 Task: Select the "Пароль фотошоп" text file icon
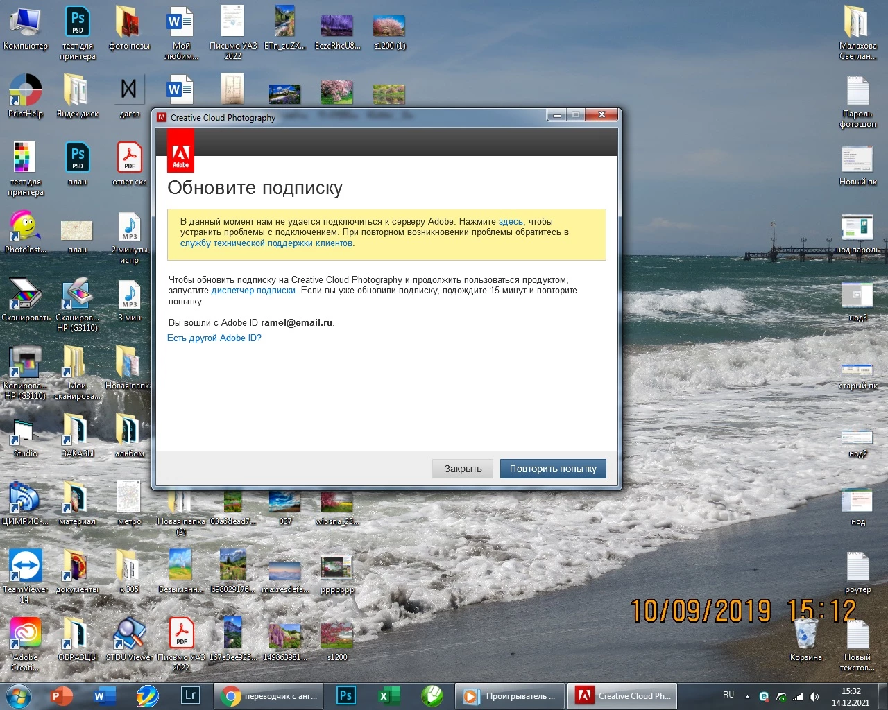pyautogui.click(x=858, y=101)
